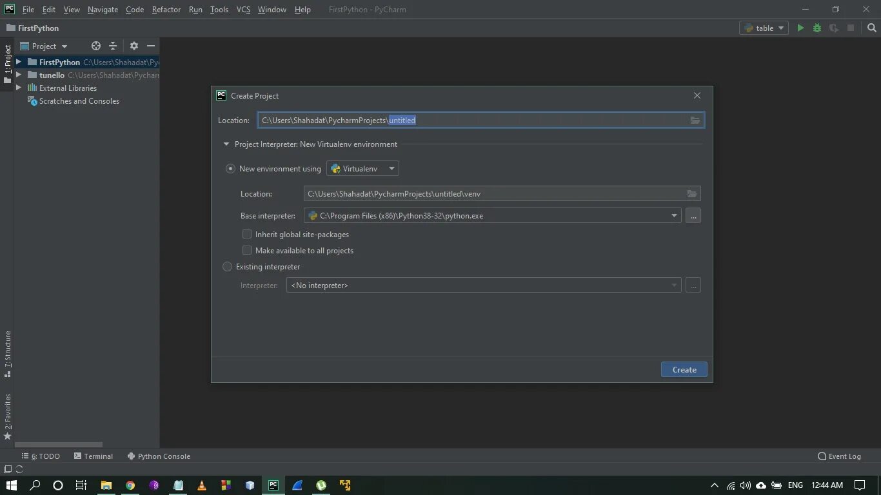Open File Explorer from the taskbar
This screenshot has width=881, height=495.
tap(106, 485)
